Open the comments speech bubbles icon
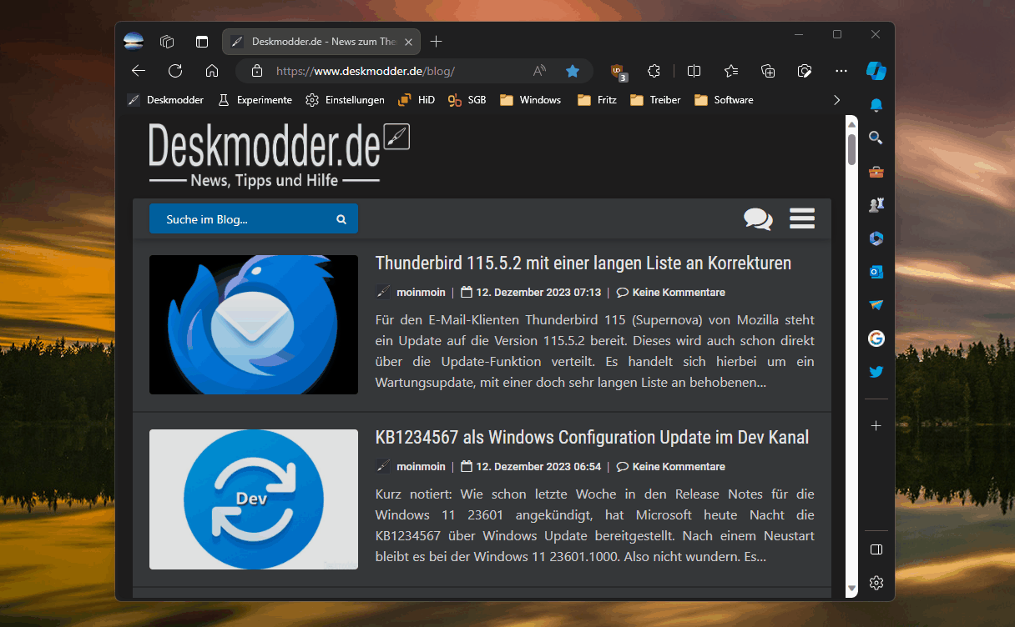1015x627 pixels. point(758,218)
